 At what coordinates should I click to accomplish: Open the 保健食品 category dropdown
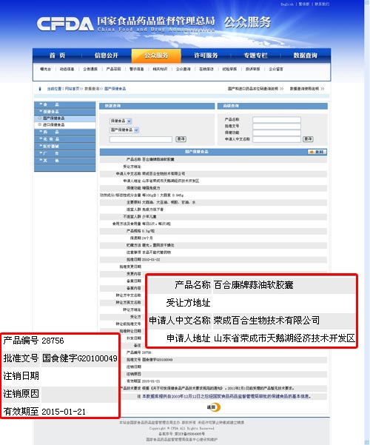pos(121,121)
